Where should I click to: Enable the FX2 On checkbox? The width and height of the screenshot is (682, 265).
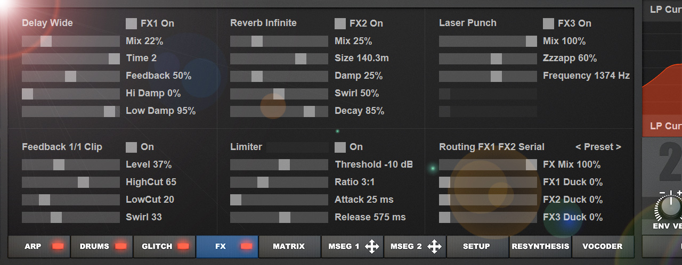pos(340,23)
